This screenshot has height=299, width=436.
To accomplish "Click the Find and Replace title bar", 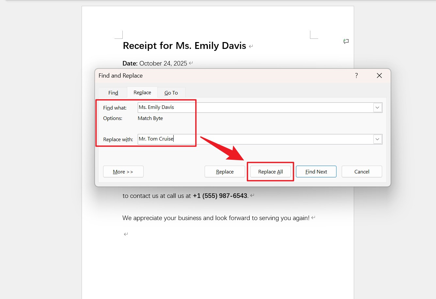I will click(228, 76).
